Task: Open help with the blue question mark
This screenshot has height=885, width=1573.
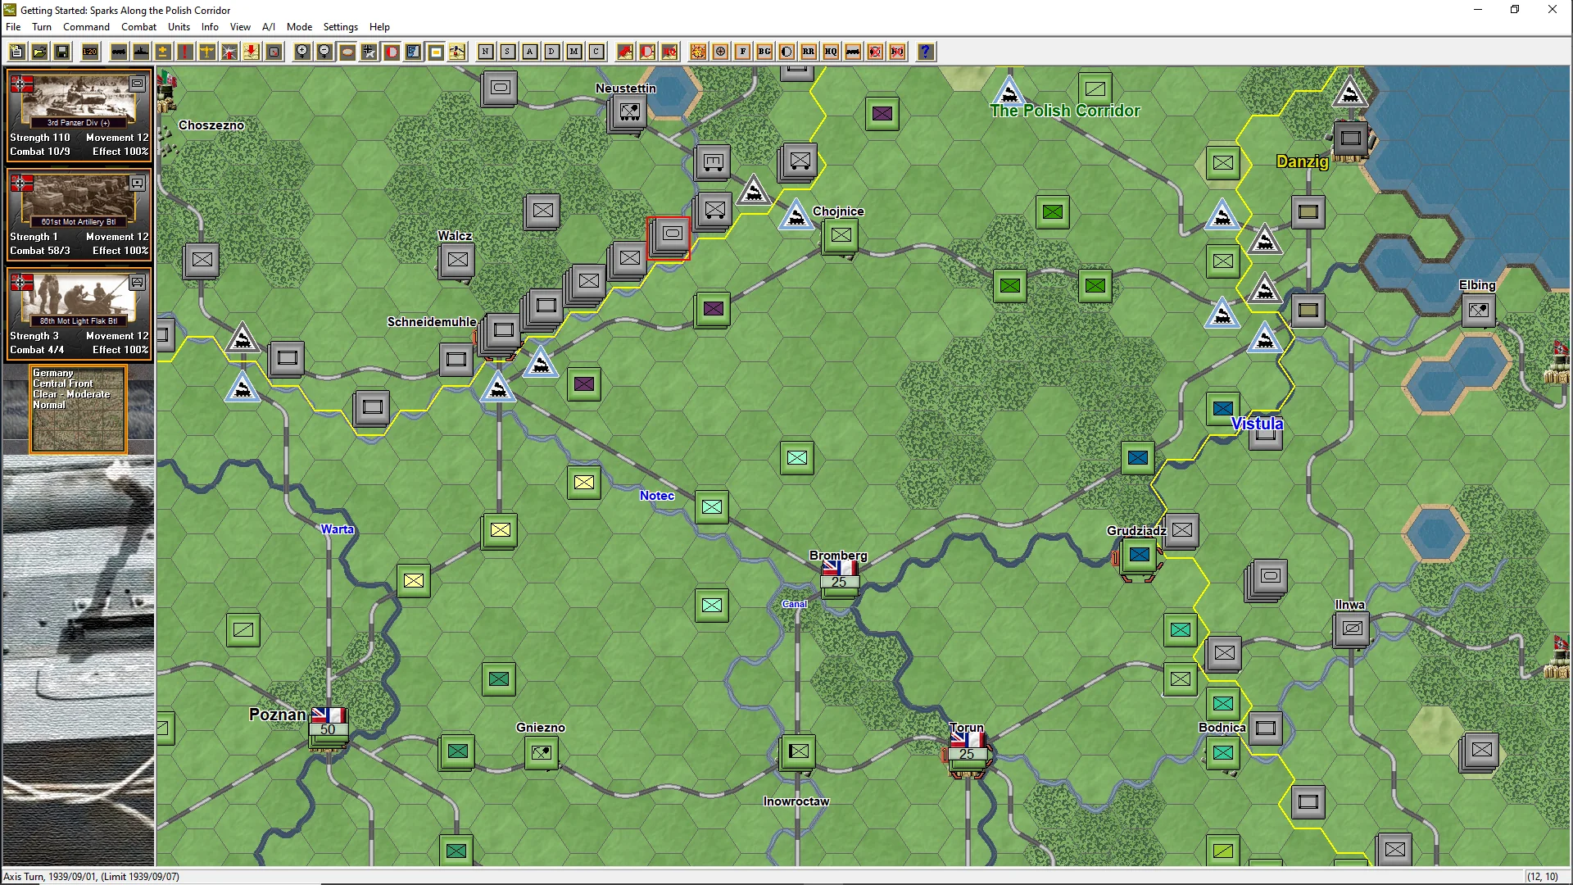Action: (926, 52)
